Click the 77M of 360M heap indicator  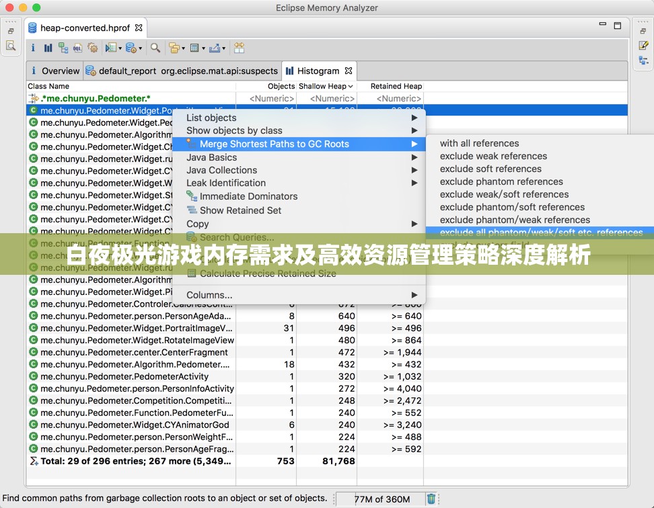(x=381, y=499)
